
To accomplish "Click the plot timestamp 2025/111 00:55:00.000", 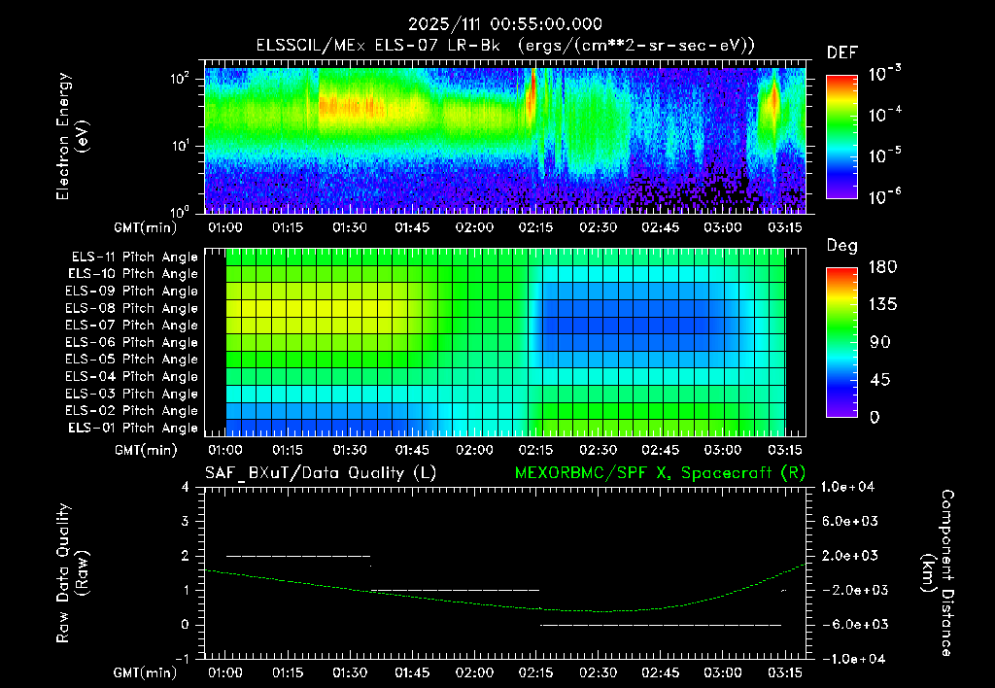I will click(505, 24).
